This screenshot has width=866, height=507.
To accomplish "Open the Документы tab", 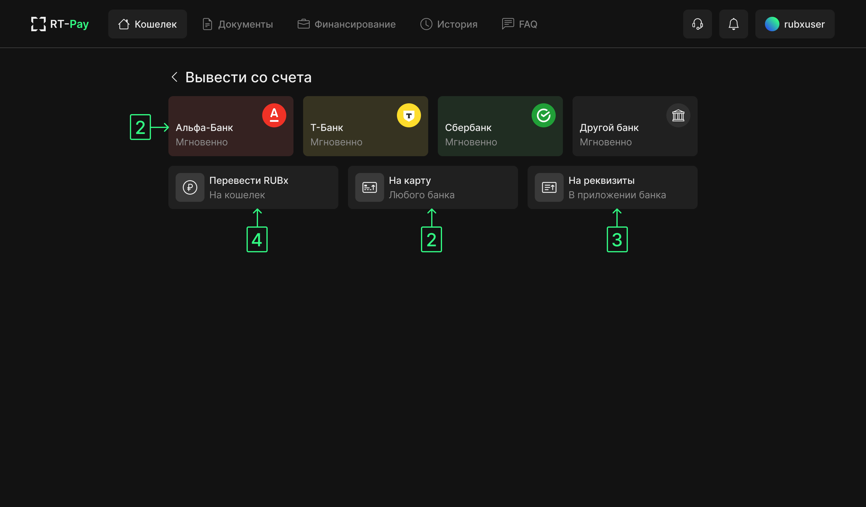I will pyautogui.click(x=238, y=24).
